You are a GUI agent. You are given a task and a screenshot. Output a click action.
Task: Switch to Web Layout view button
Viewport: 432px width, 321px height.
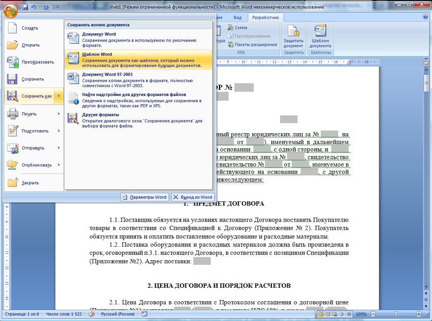[335, 314]
